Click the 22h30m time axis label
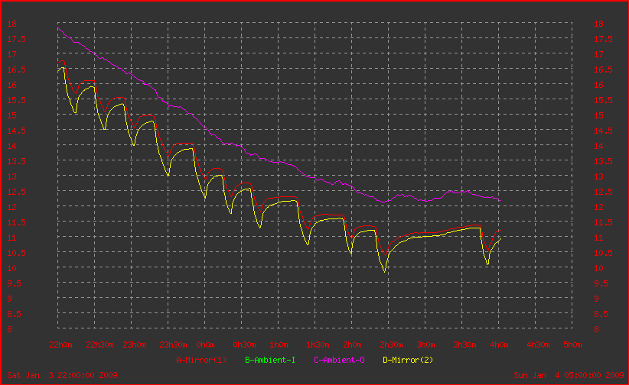This screenshot has width=629, height=385. click(99, 345)
